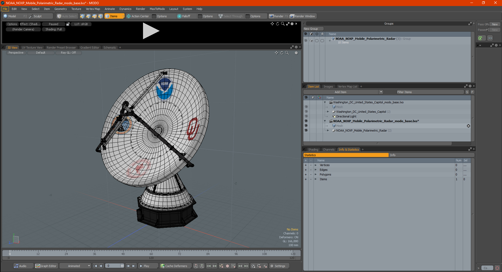Switch to Channels tab
The width and height of the screenshot is (502, 272).
[329, 150]
